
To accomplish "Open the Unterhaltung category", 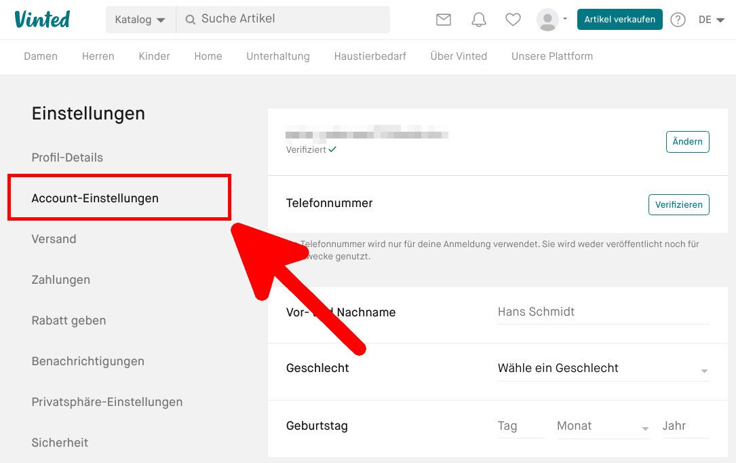I will pyautogui.click(x=278, y=56).
